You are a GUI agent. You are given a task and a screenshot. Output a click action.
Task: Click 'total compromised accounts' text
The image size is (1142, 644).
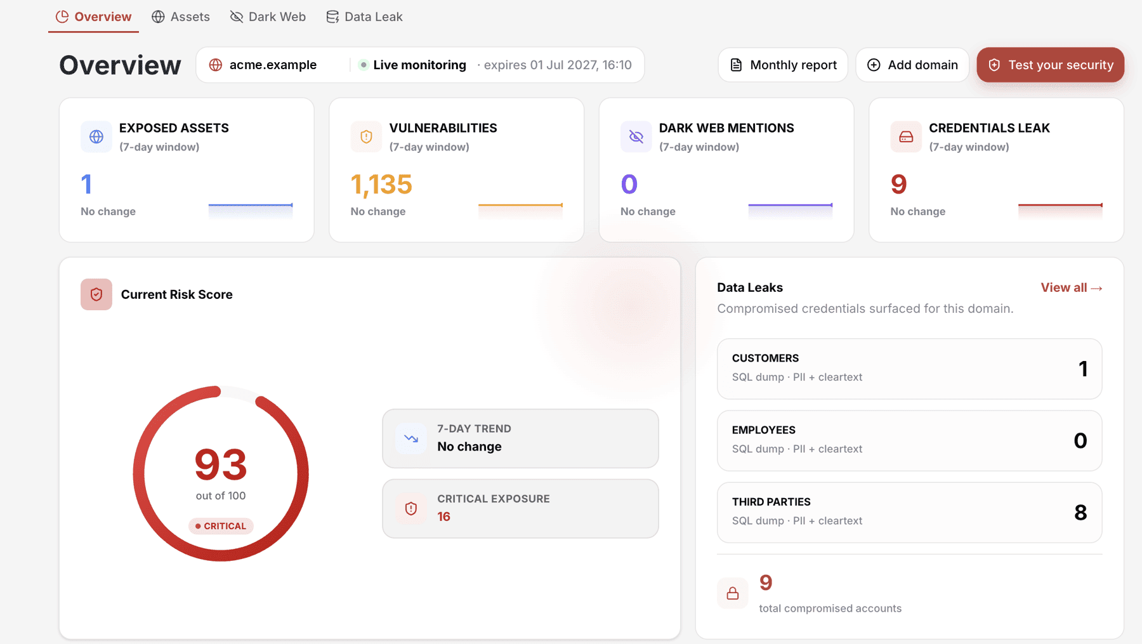click(x=830, y=608)
